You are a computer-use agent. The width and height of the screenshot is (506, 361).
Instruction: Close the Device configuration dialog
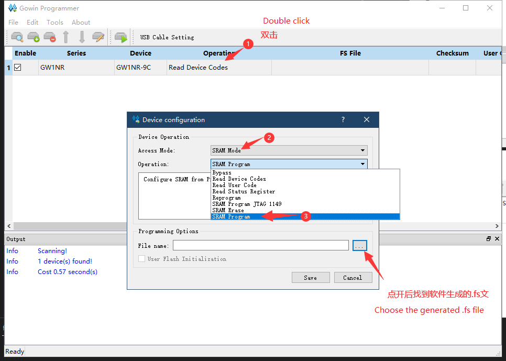[367, 119]
